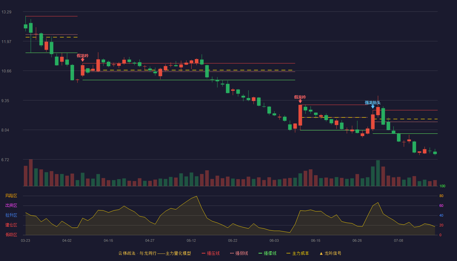Click the 05-22 date label

click(233, 240)
